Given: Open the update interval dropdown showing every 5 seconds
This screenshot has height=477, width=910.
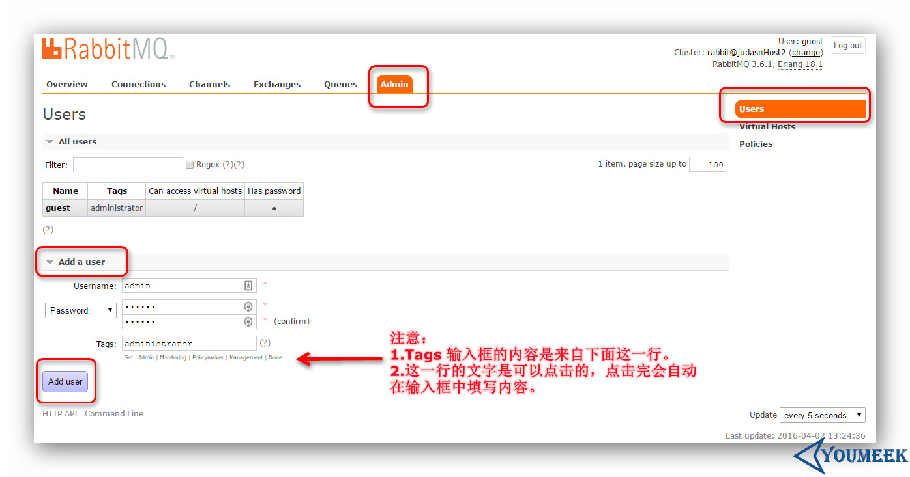Looking at the screenshot, I should pos(822,415).
